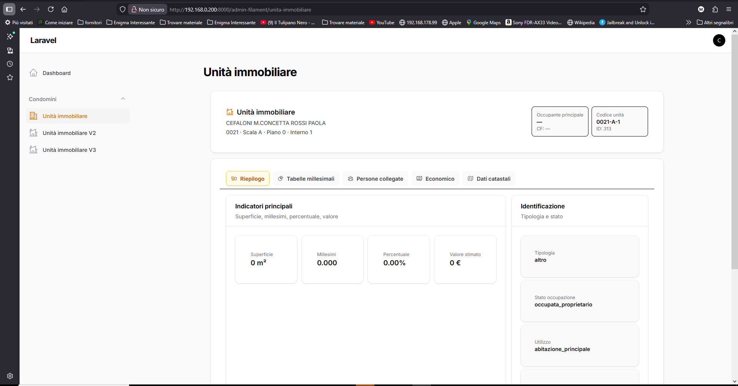Open the browser hamburger application menu

[728, 9]
